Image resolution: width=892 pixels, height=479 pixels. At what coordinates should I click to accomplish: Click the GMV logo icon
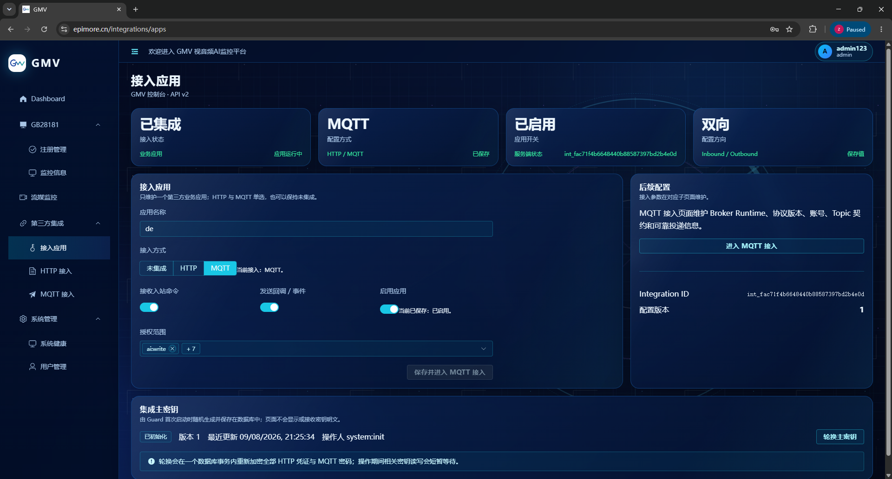pos(17,63)
